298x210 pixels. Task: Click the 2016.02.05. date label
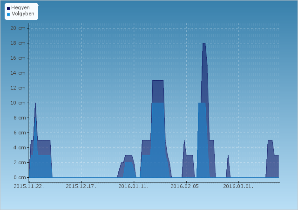pyautogui.click(x=186, y=187)
